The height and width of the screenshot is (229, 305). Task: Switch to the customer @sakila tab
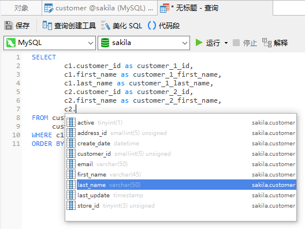99,8
